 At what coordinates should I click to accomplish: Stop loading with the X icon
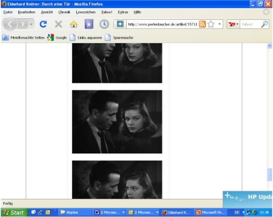pos(59,24)
